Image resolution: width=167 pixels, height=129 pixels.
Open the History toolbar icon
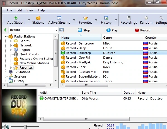pos(106,18)
